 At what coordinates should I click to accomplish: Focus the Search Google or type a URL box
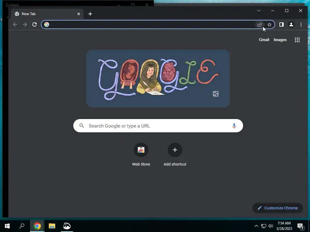click(x=158, y=126)
